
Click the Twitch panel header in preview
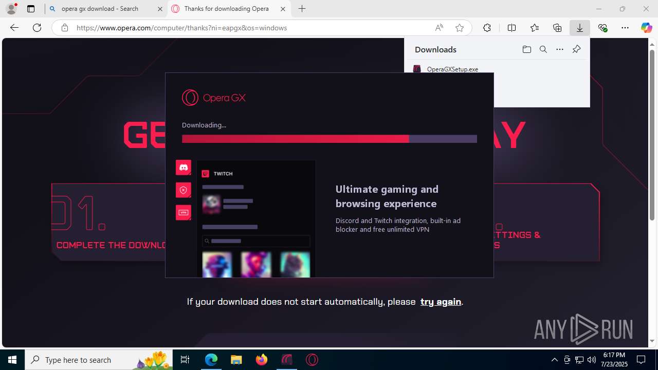tap(217, 174)
